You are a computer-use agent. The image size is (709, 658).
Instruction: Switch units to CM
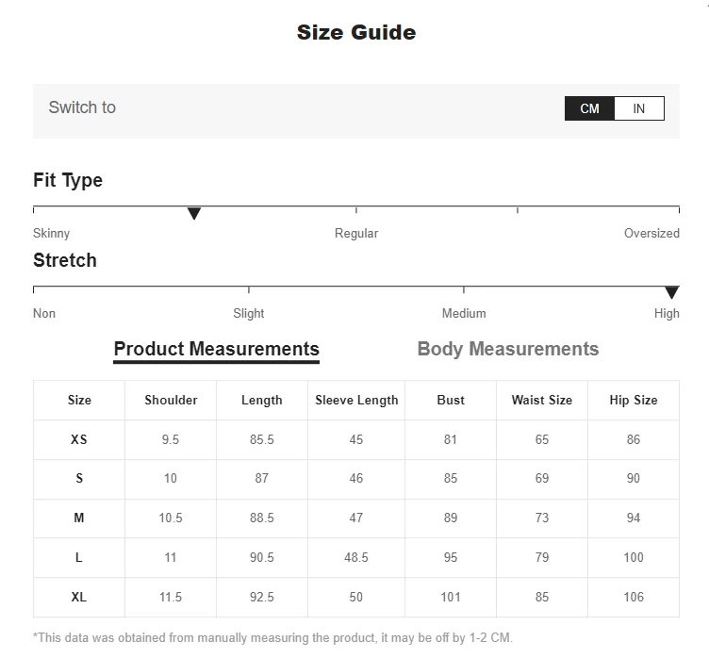589,108
